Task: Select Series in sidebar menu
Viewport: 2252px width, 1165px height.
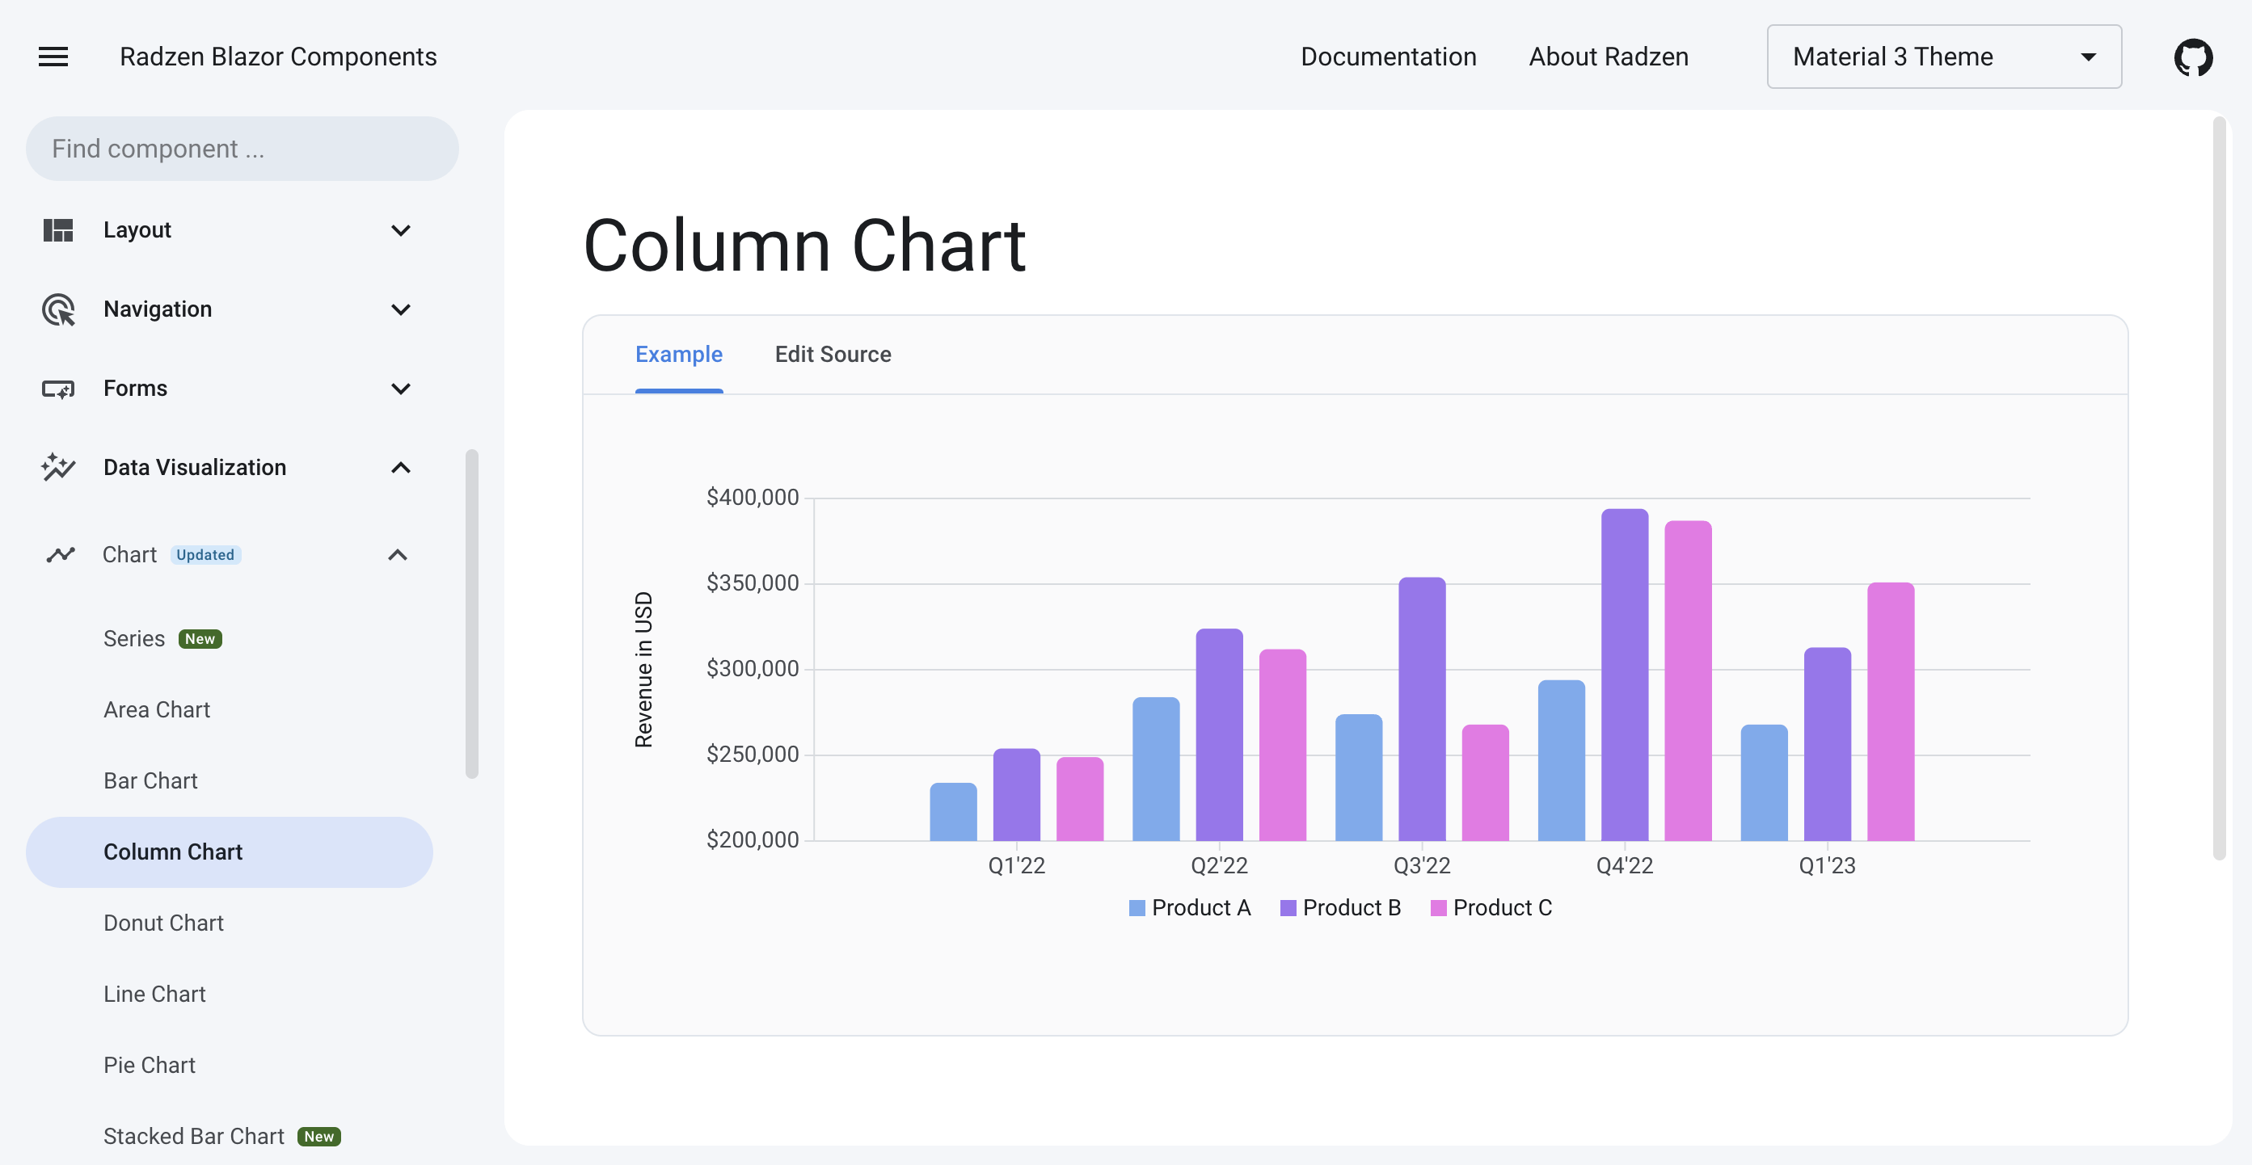Action: [133, 637]
